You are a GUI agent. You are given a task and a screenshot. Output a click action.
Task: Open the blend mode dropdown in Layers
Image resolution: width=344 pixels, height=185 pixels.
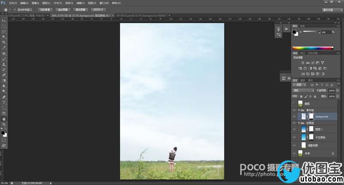pos(304,91)
